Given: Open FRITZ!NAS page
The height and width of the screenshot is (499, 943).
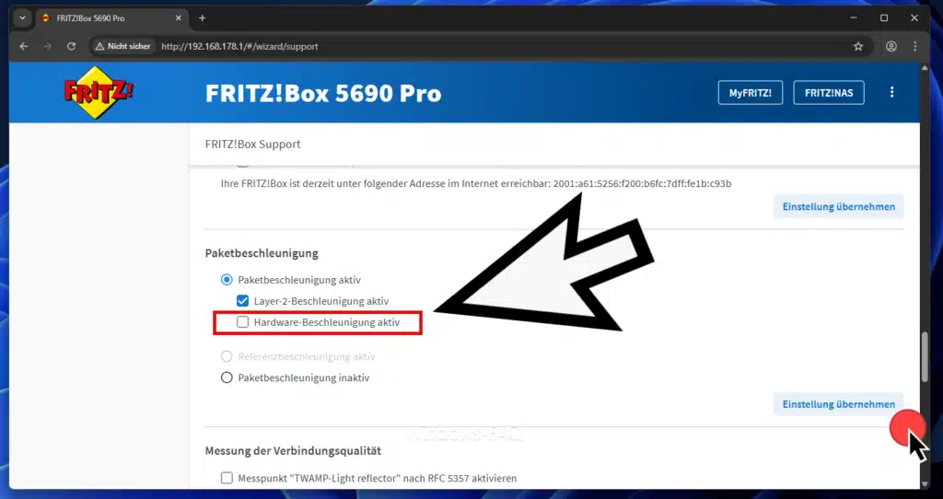Looking at the screenshot, I should coord(829,93).
